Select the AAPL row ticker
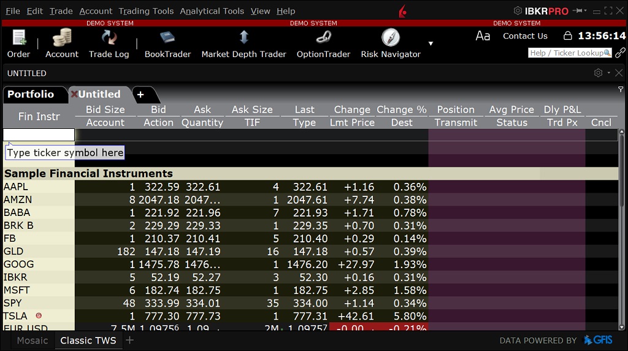Image resolution: width=628 pixels, height=351 pixels. [x=16, y=187]
